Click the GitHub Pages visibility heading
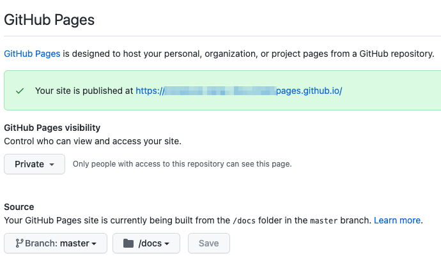The height and width of the screenshot is (263, 441). 52,128
